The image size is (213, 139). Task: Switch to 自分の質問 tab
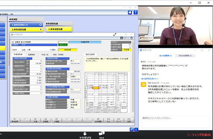(x=185, y=56)
